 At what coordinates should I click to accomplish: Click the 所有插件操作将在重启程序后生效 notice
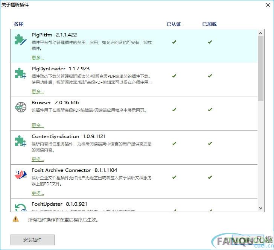pos(63,220)
